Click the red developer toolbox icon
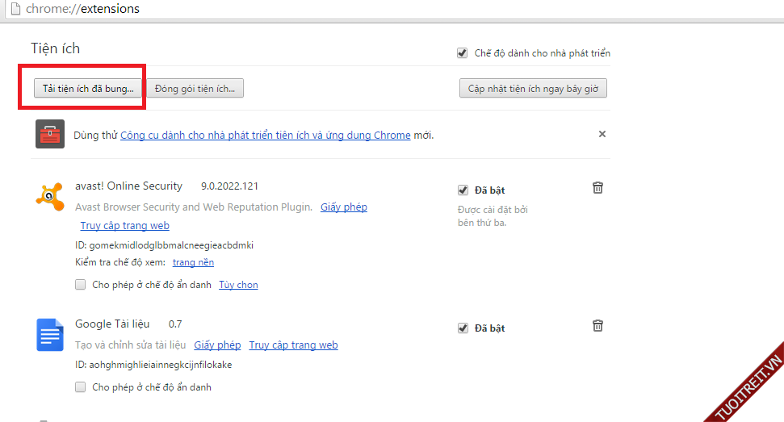This screenshot has height=422, width=784. click(49, 134)
